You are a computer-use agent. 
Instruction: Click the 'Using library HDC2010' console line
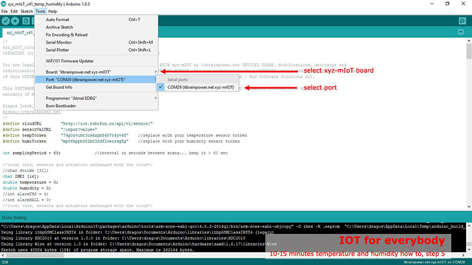coord(123,238)
